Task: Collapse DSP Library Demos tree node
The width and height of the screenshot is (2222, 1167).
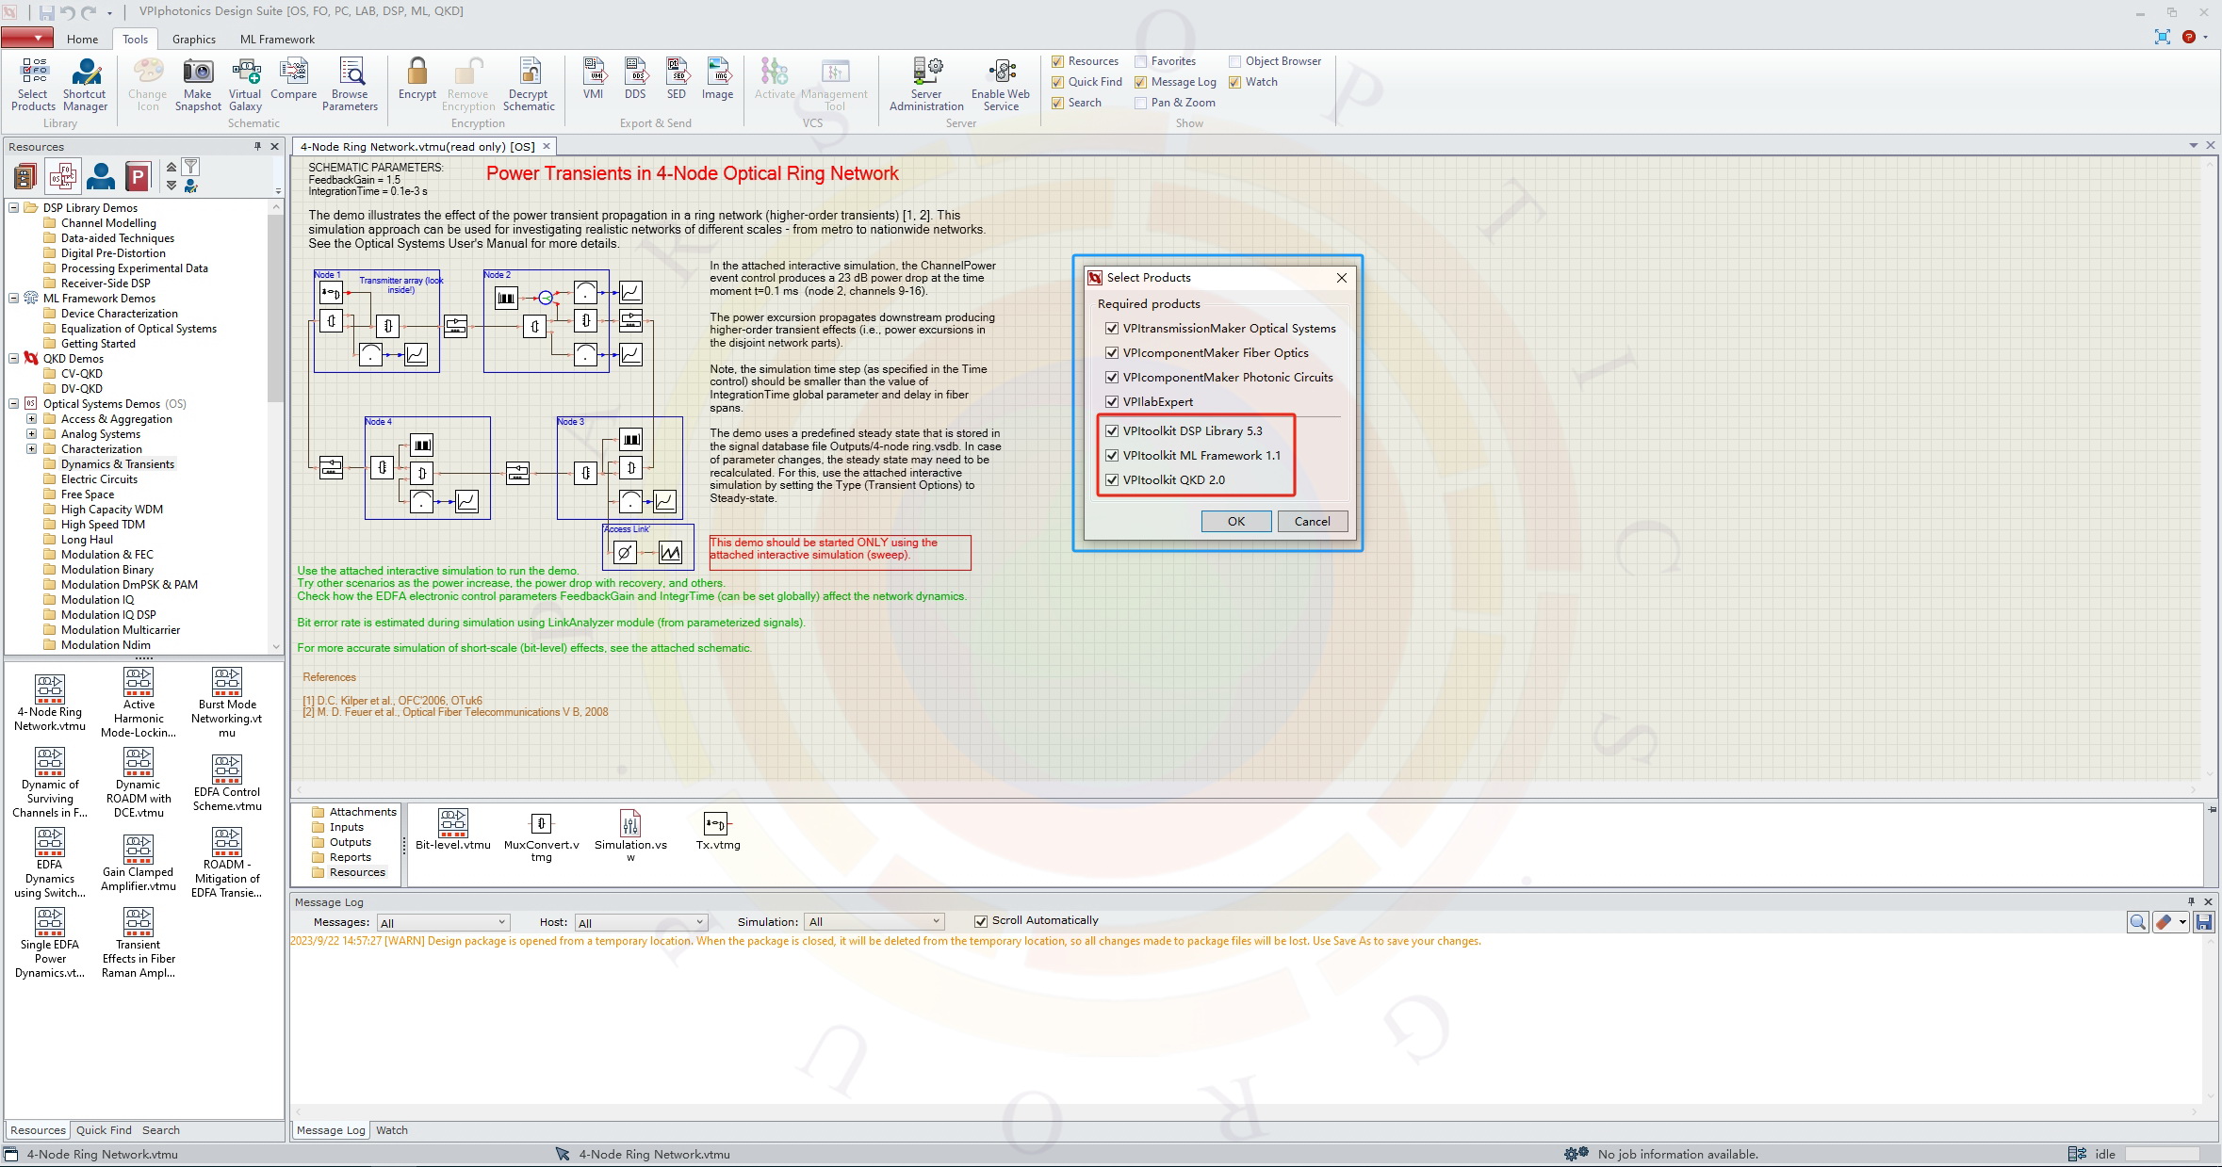Action: pos(14,208)
